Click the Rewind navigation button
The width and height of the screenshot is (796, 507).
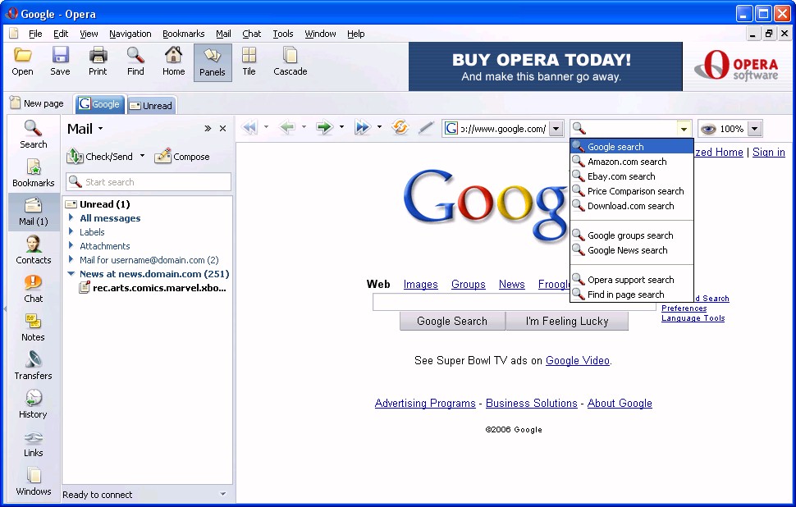coord(249,127)
